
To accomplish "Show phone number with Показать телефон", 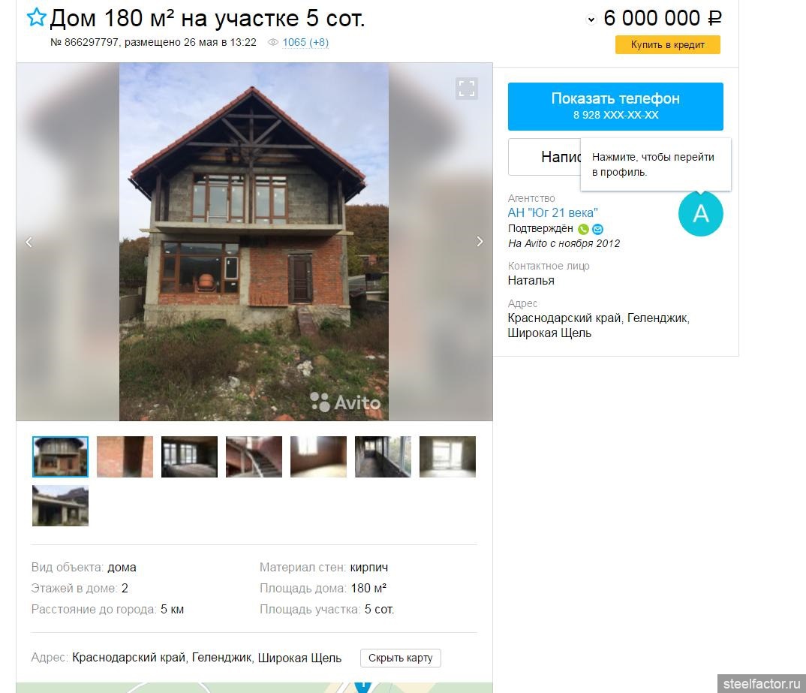I will point(615,107).
